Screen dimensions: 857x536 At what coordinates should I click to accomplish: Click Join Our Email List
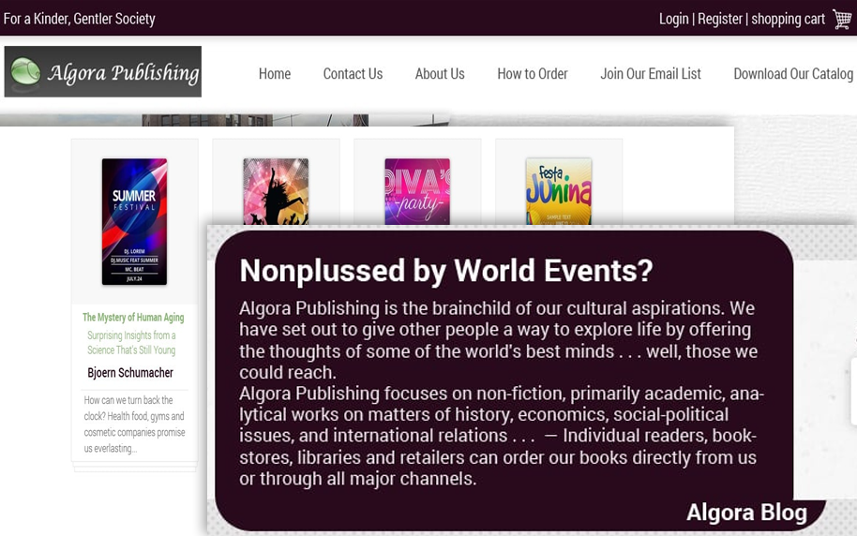(x=651, y=74)
